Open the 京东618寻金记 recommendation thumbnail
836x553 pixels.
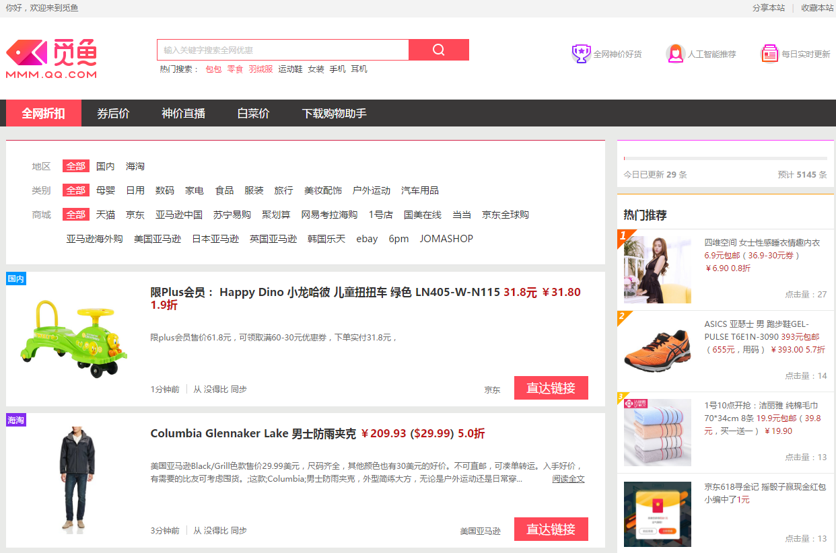click(x=658, y=515)
